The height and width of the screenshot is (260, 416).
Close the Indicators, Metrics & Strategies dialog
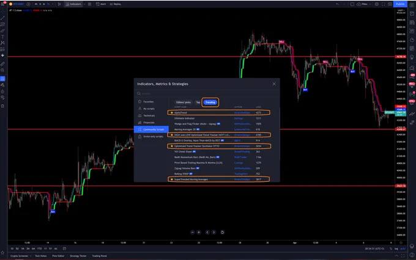(274, 84)
